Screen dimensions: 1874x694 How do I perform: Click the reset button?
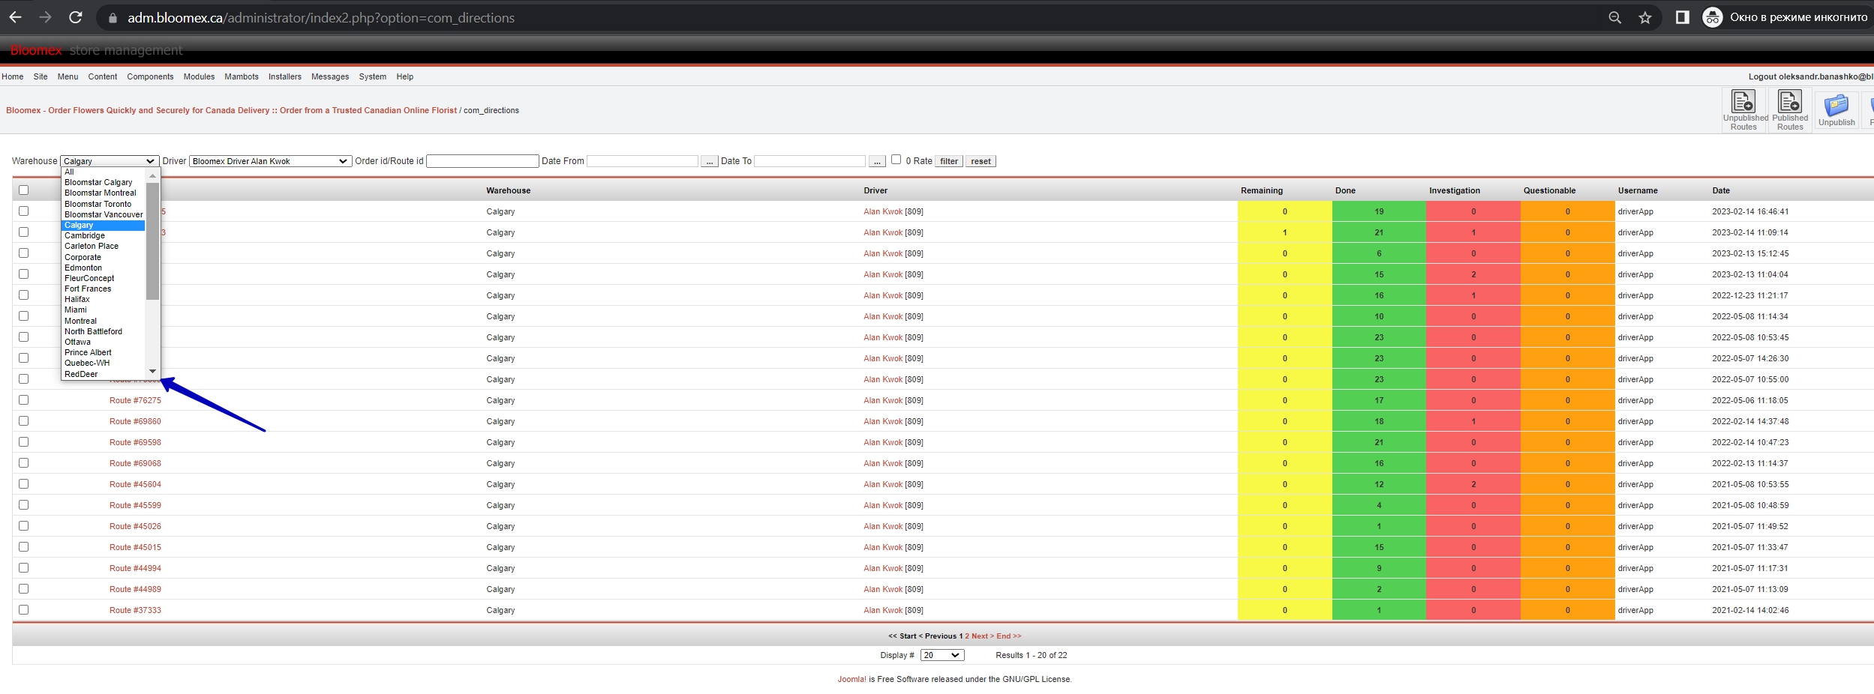coord(981,161)
